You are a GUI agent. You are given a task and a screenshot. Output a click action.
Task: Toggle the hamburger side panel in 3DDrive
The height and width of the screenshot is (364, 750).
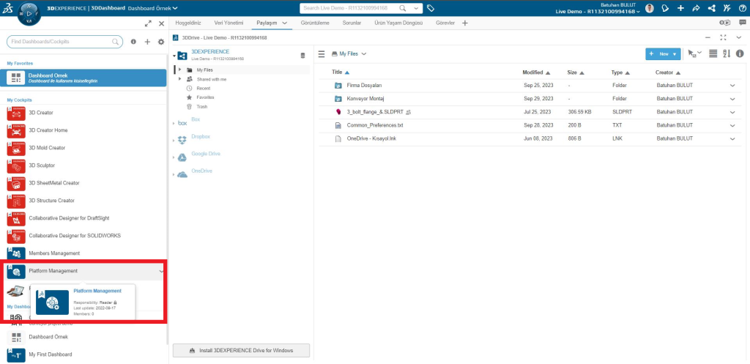coord(321,53)
